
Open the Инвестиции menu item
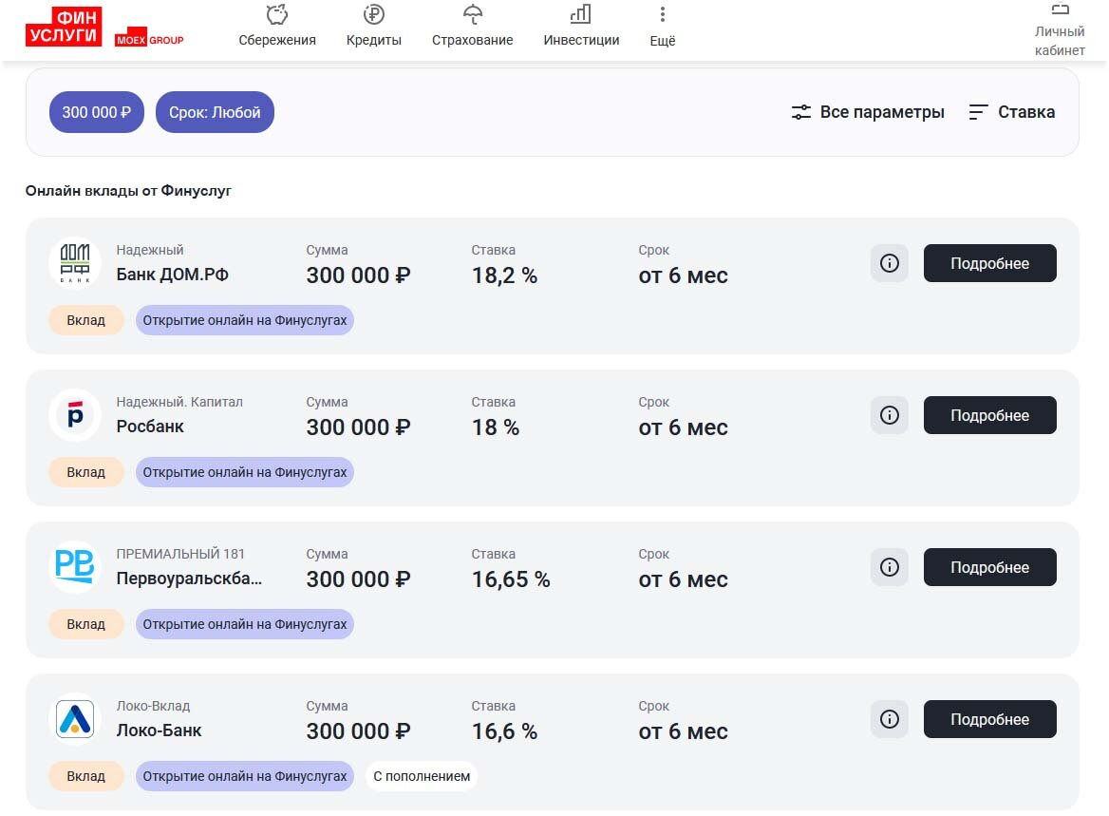click(581, 40)
